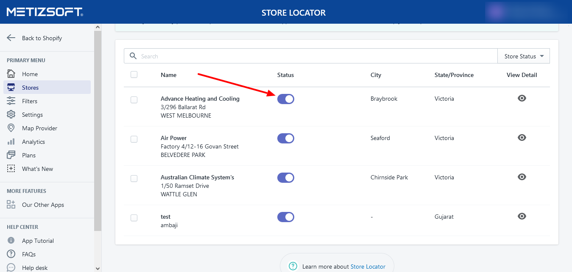Open the App Tutorial help link
Viewport: 572px width, 272px height.
[38, 241]
